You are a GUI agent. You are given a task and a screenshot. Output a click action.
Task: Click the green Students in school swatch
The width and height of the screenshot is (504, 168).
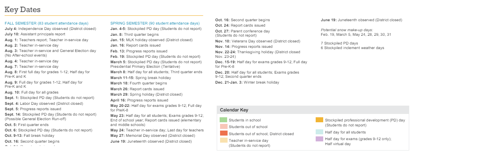coord(223,120)
